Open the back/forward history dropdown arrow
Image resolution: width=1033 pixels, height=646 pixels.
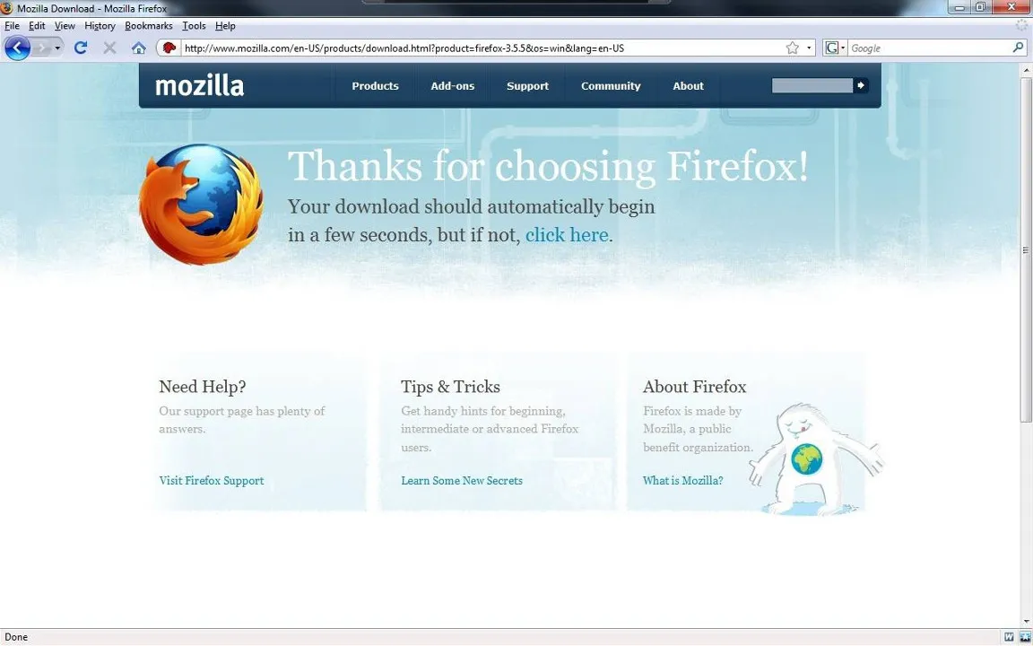57,48
